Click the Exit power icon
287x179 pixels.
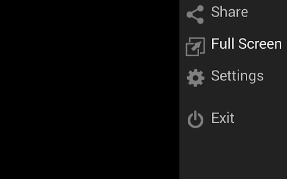[196, 119]
